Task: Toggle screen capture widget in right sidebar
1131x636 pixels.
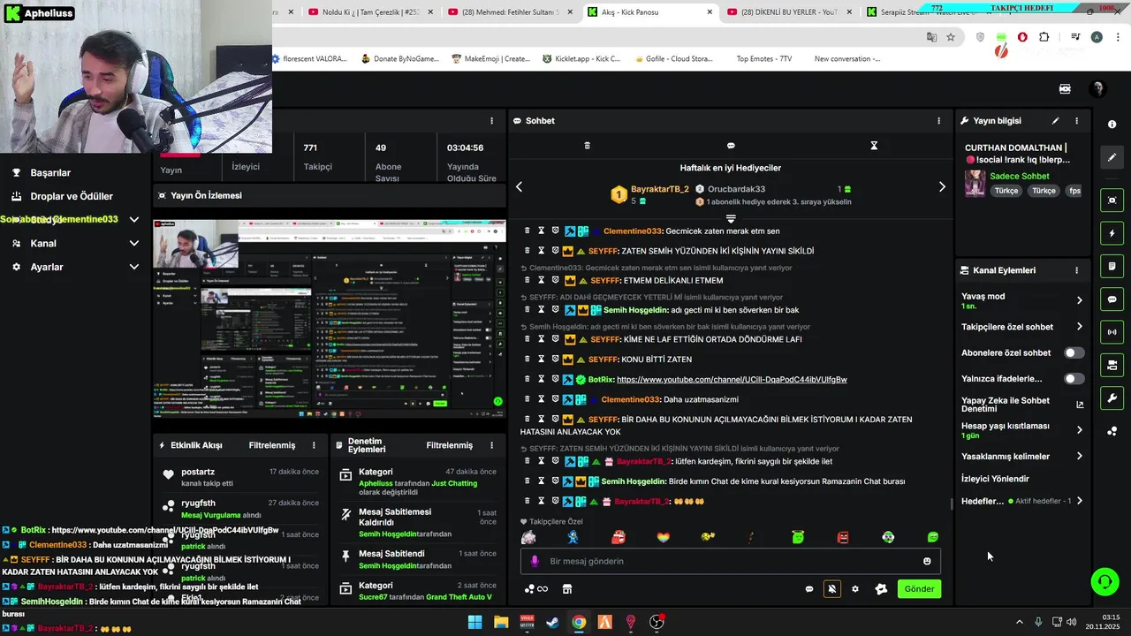Action: pyautogui.click(x=1112, y=201)
